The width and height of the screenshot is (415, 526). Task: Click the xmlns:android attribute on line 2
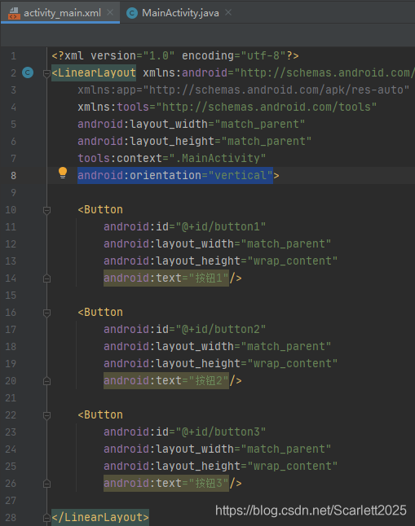tap(279, 72)
